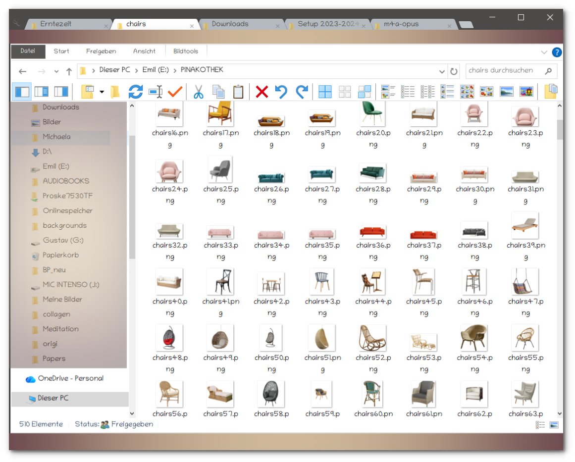Click the red X Delete icon
The width and height of the screenshot is (575, 462).
click(x=262, y=92)
